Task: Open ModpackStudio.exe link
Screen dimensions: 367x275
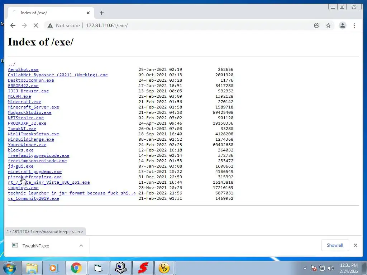Action: coord(30,112)
